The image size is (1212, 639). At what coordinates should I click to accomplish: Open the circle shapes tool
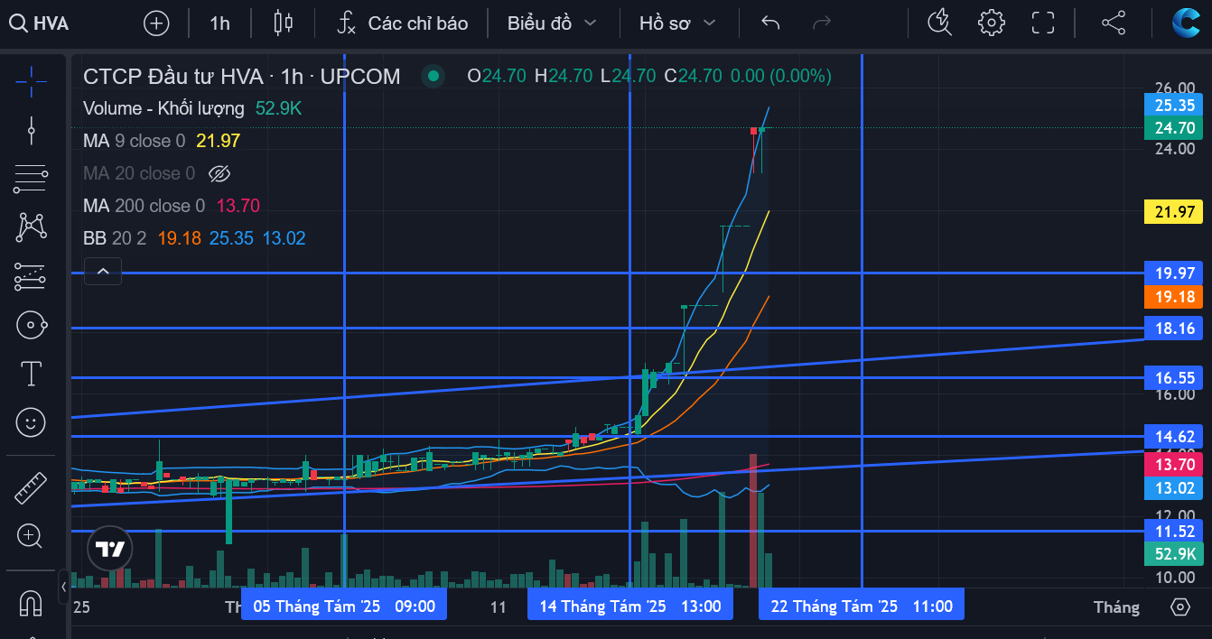(32, 325)
